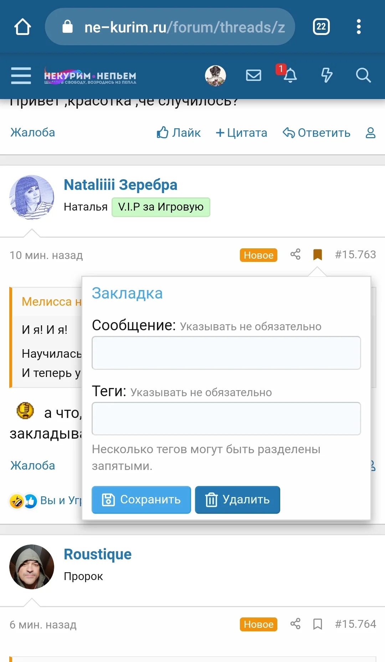Click the 6 мин. назад timestamp

pos(43,625)
